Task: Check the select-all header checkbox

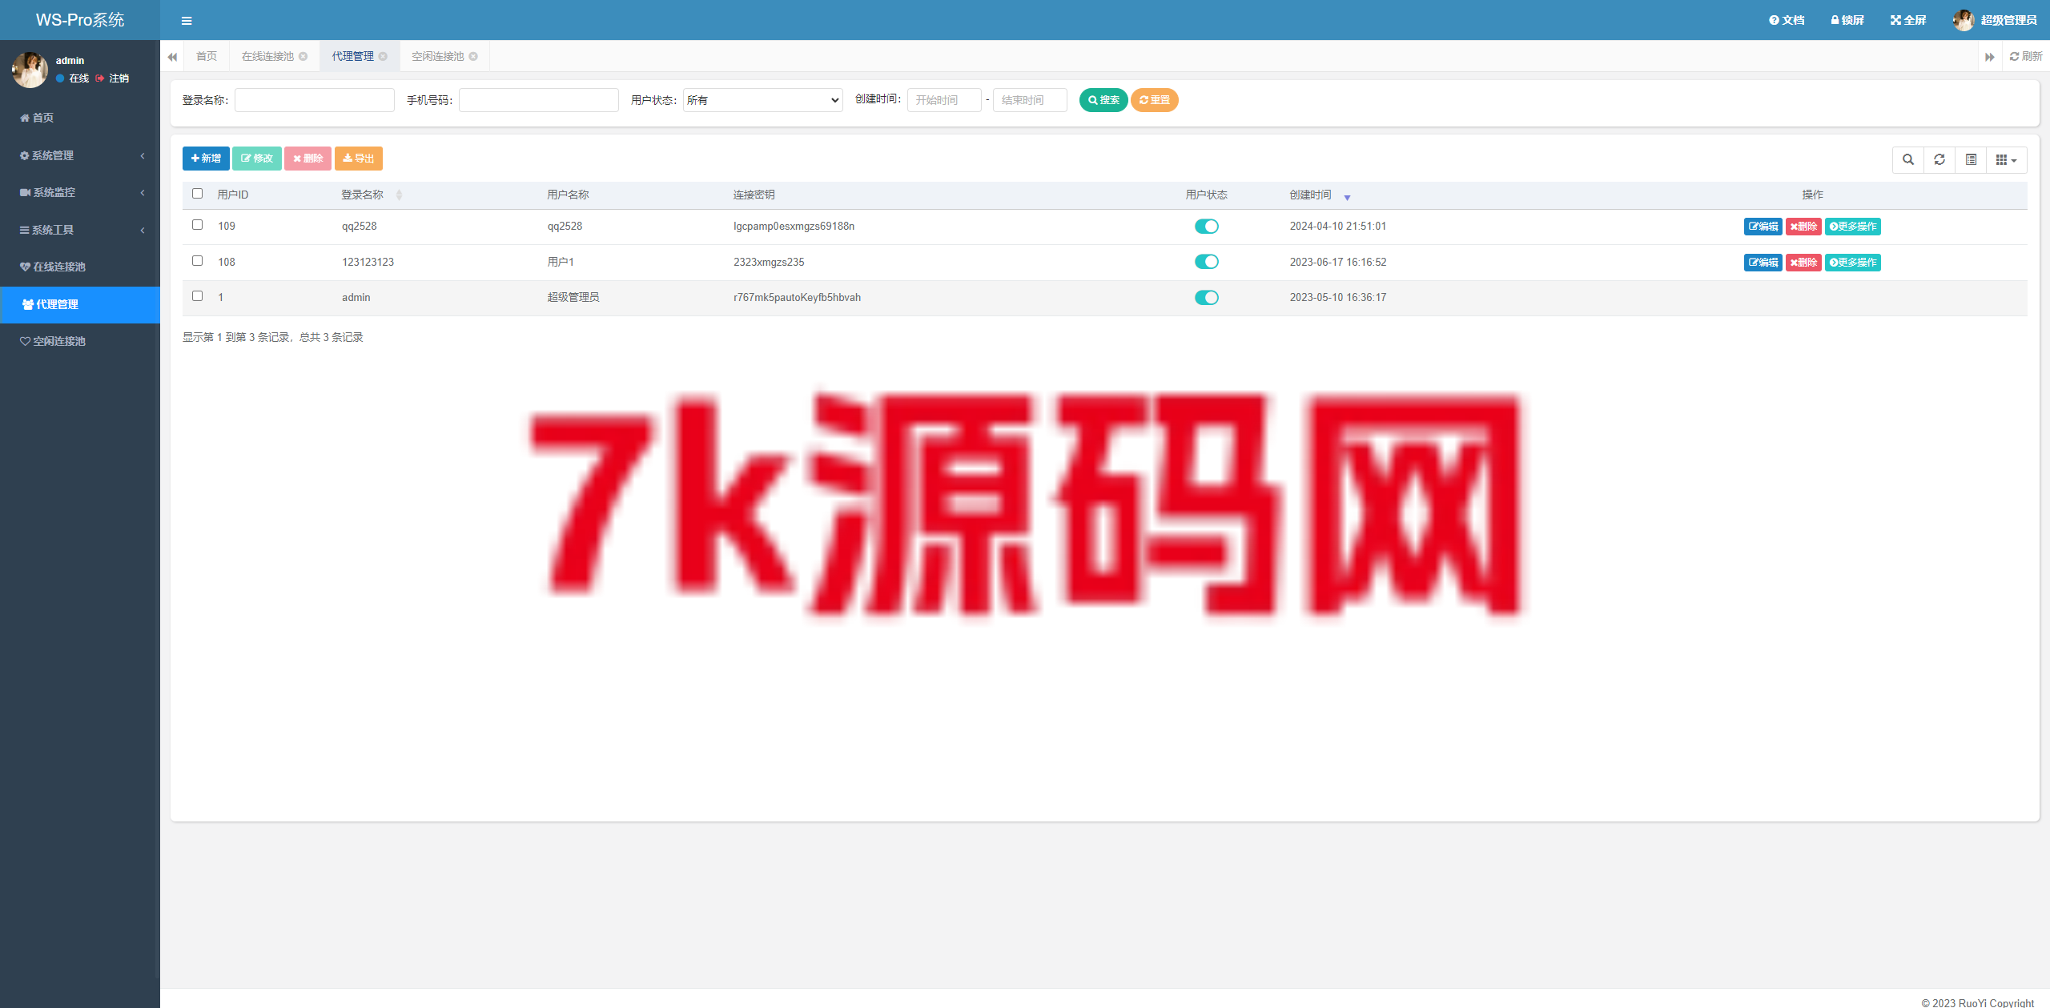Action: coord(198,194)
